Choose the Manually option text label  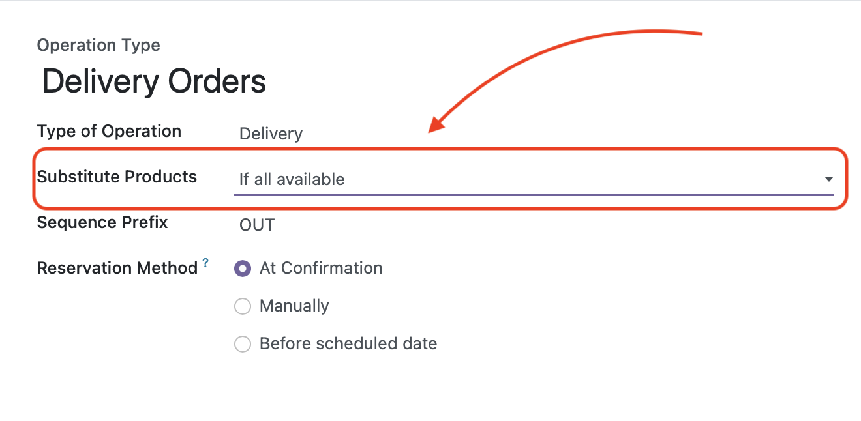pos(294,306)
